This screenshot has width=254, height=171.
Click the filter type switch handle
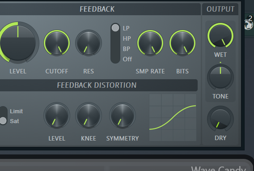[x=115, y=28]
